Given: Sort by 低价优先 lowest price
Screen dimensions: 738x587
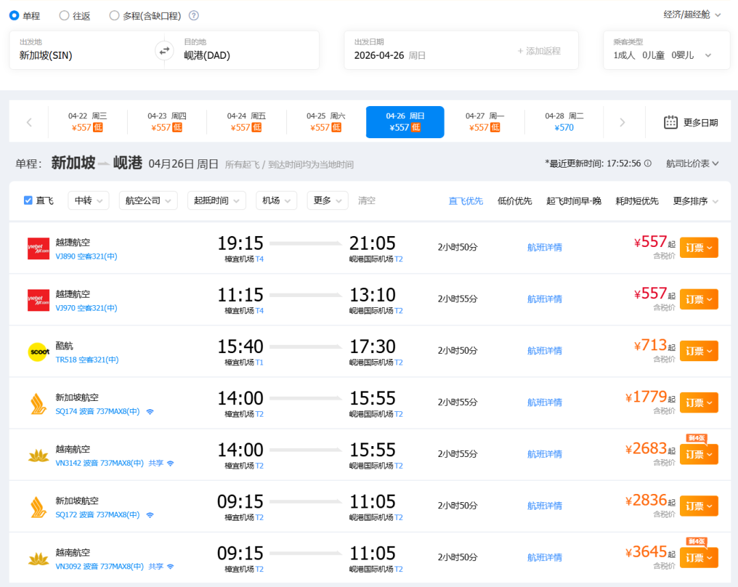Looking at the screenshot, I should 515,200.
